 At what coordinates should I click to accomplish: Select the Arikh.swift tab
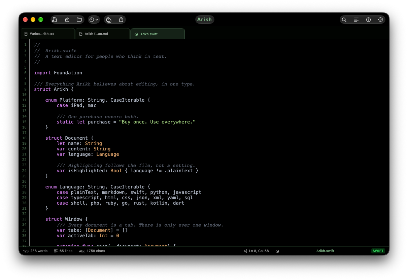(158, 34)
